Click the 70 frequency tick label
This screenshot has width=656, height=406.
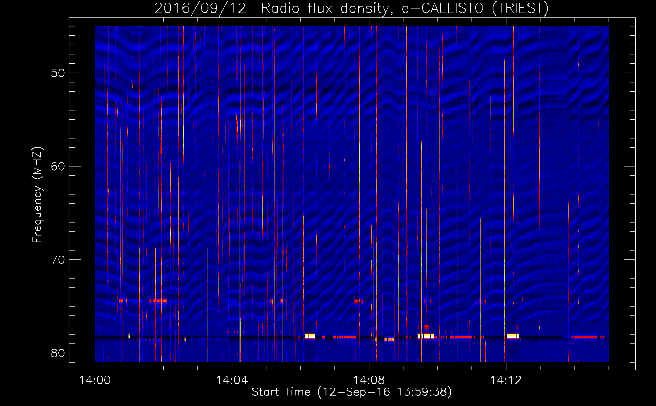pos(58,260)
